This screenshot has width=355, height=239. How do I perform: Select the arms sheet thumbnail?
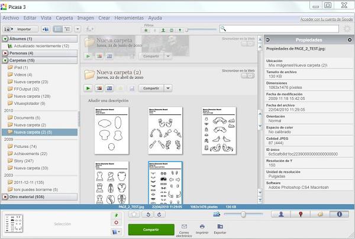(x=165, y=131)
